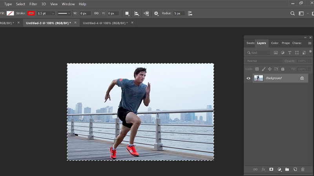Open the red Stroke color swatch

click(31, 13)
